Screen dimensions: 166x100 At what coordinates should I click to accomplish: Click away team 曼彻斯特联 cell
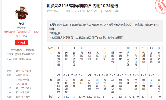pyautogui.click(x=58, y=86)
